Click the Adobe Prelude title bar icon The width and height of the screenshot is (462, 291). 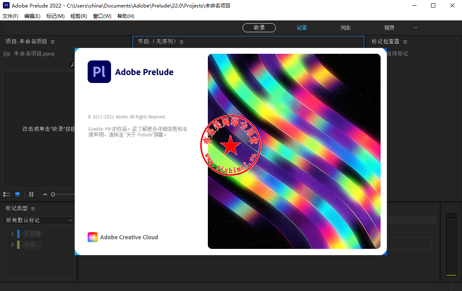(x=6, y=5)
